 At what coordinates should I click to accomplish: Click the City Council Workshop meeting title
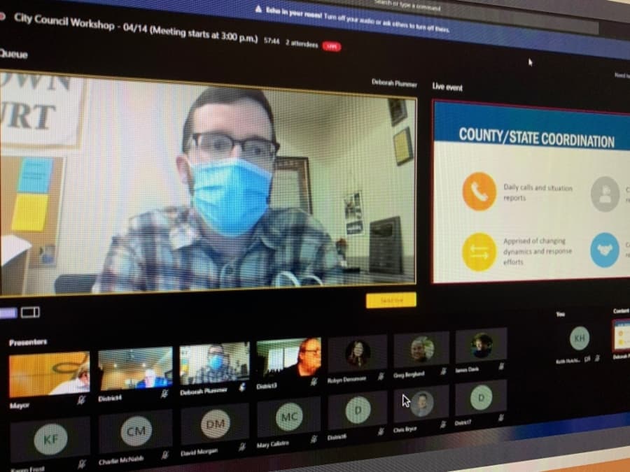tap(136, 29)
